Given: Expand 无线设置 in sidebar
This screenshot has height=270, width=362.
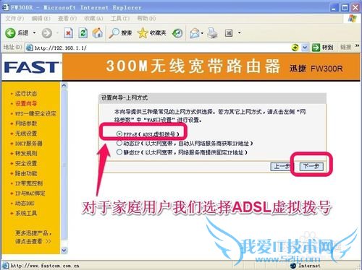Looking at the screenshot, I should pos(26,134).
